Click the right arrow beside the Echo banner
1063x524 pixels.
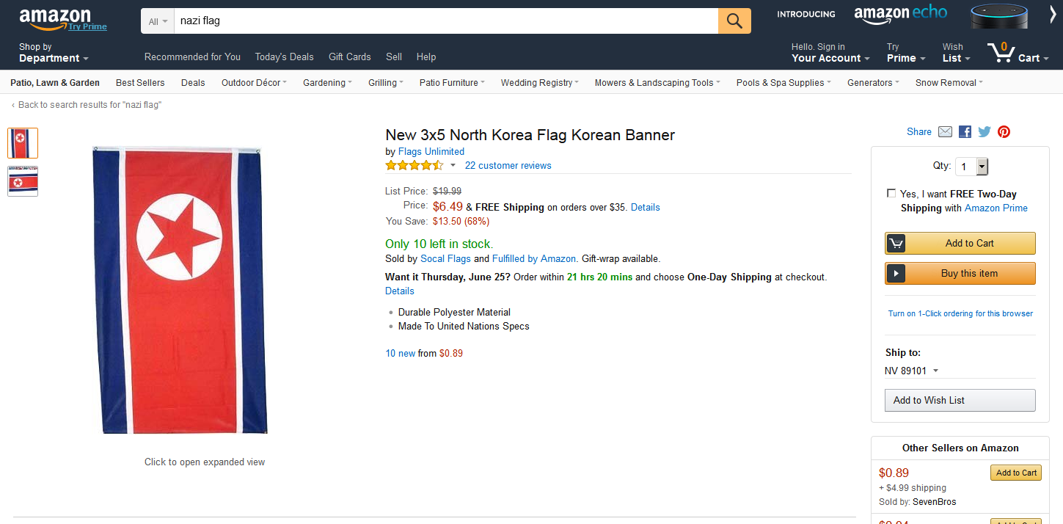(x=1053, y=15)
